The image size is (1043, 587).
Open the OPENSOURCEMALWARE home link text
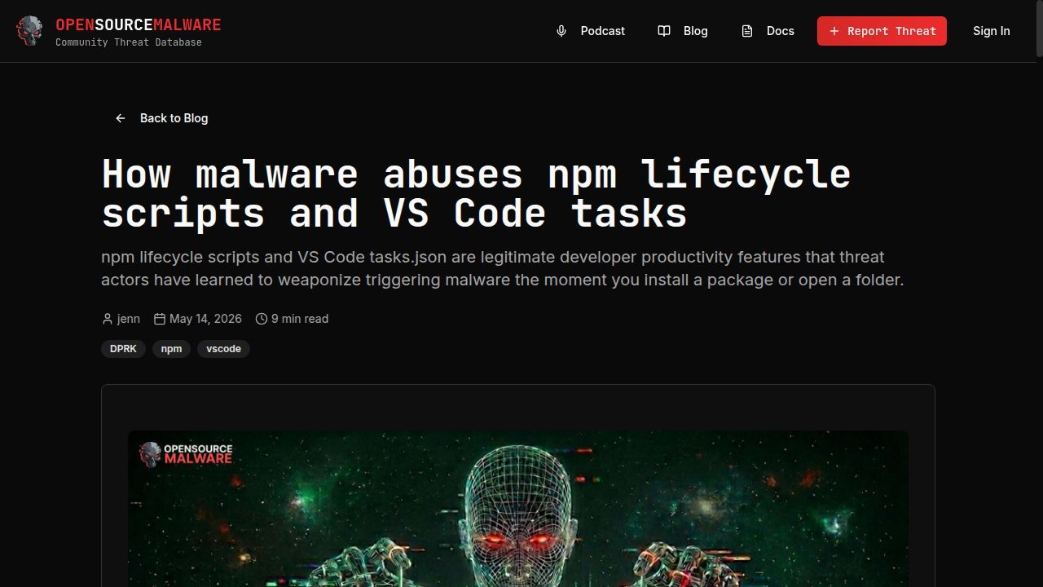[138, 24]
